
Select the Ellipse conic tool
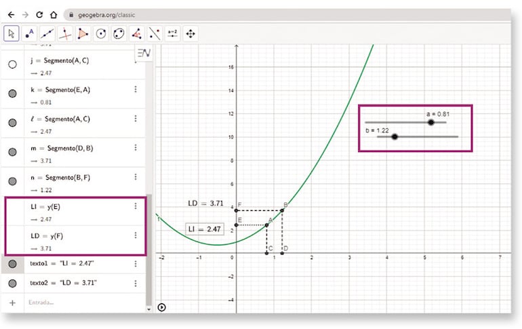point(119,34)
